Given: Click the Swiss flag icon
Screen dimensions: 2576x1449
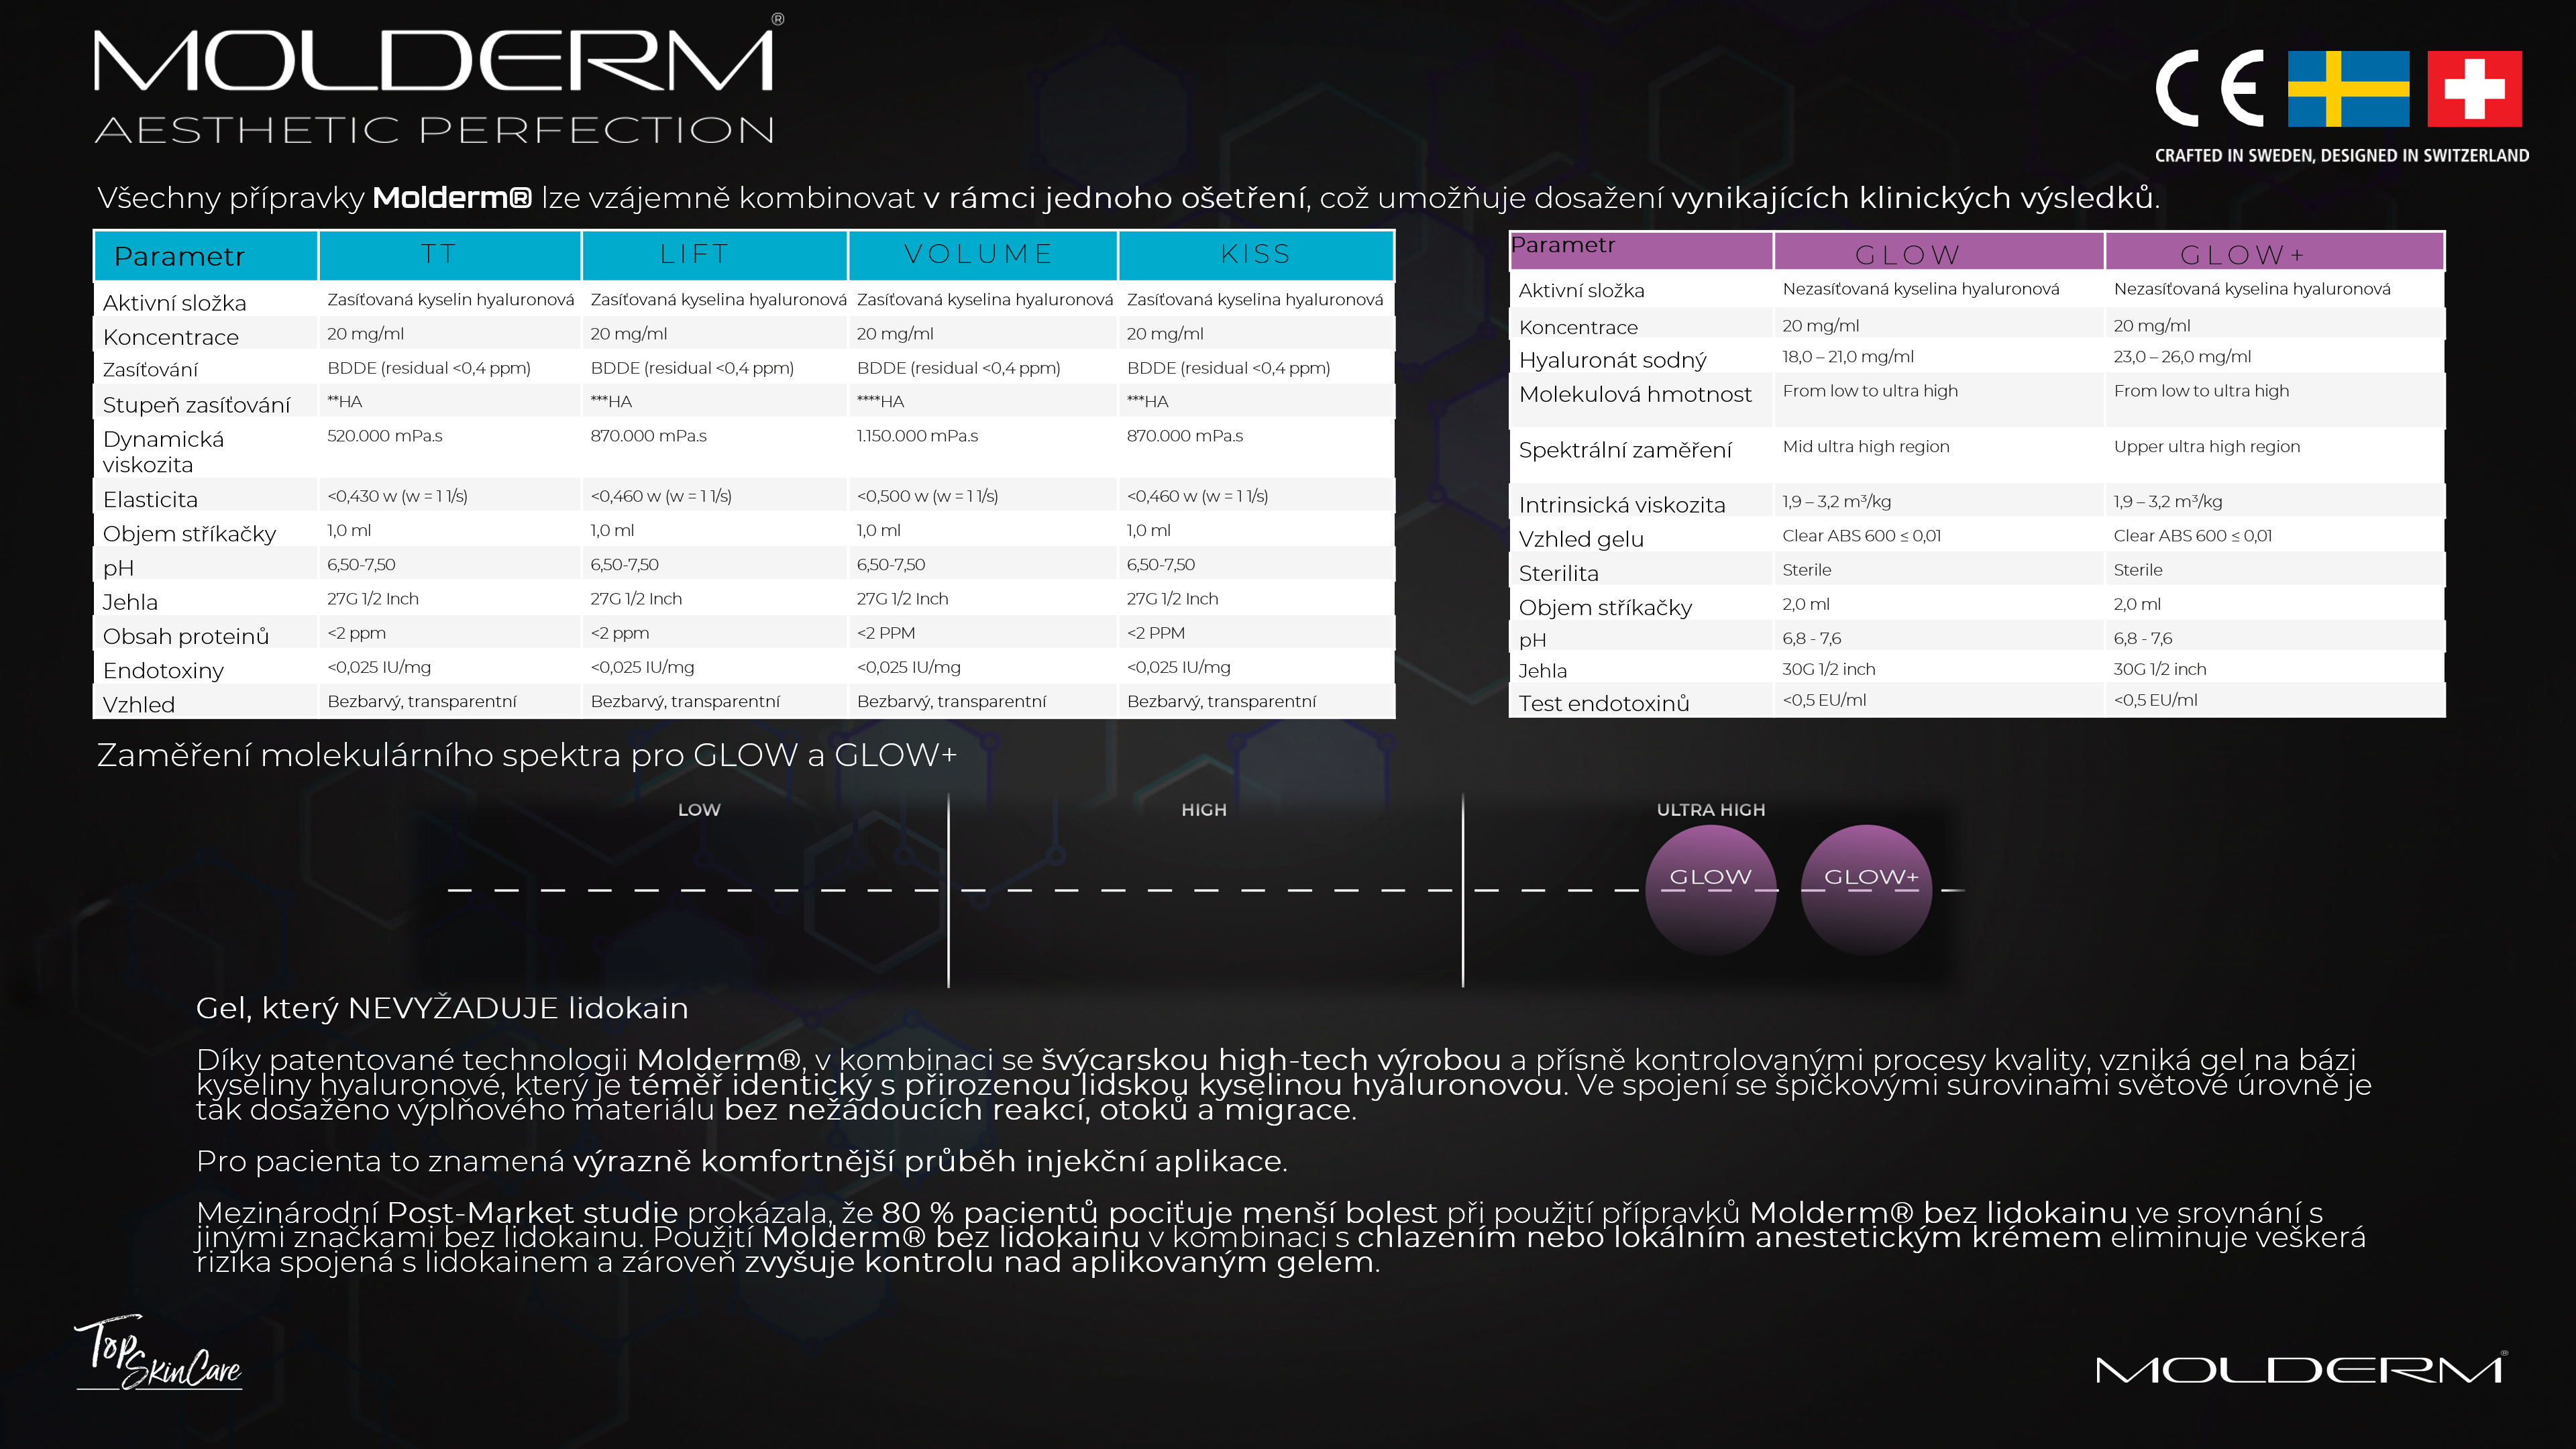Looking at the screenshot, I should coord(2474,89).
